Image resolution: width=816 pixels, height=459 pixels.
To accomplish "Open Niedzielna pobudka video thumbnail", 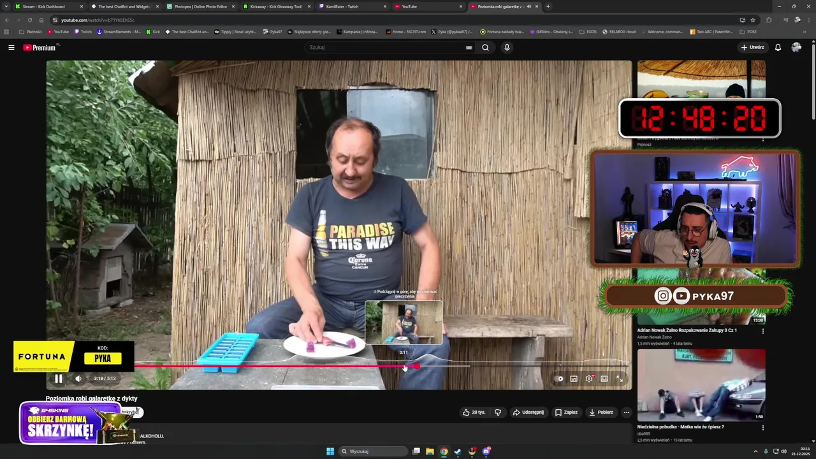I will point(701,384).
